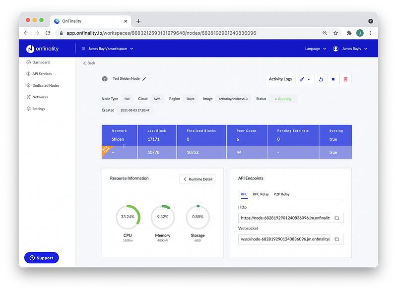Click Peer Count value 6

pos(238,139)
